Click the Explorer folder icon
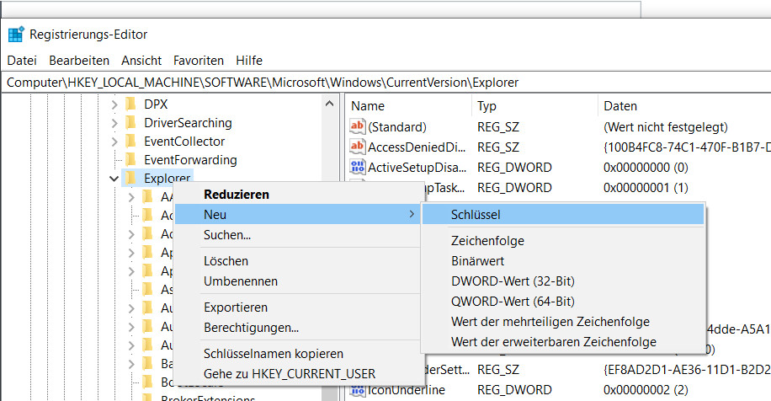Image resolution: width=771 pixels, height=401 pixels. click(x=130, y=178)
